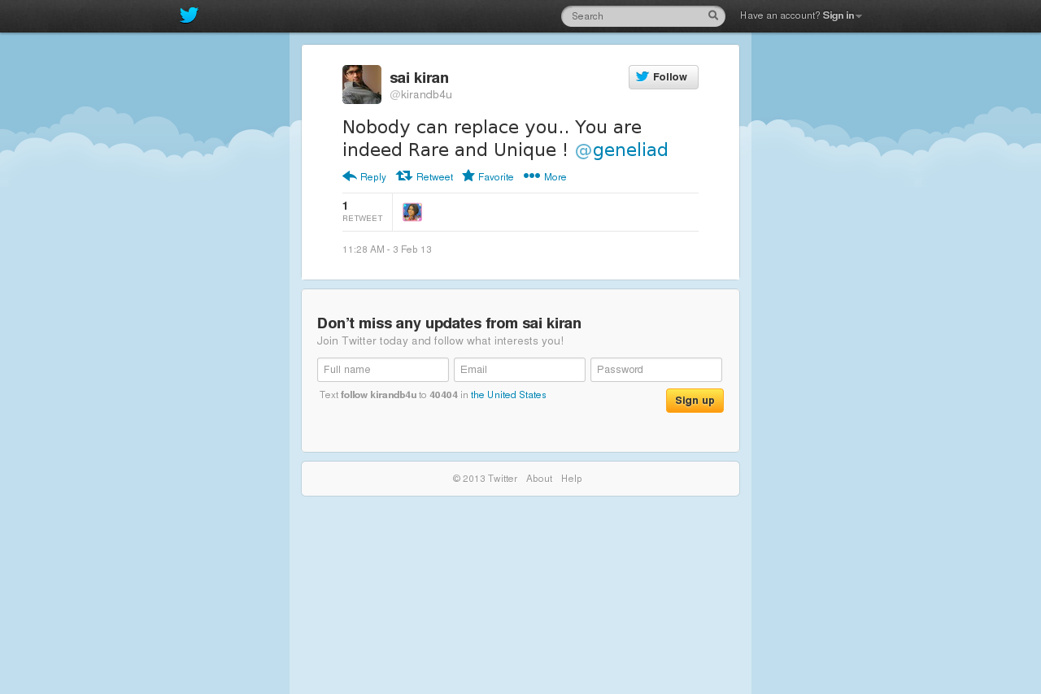1041x694 pixels.
Task: Click the Full name field
Action: click(x=383, y=370)
